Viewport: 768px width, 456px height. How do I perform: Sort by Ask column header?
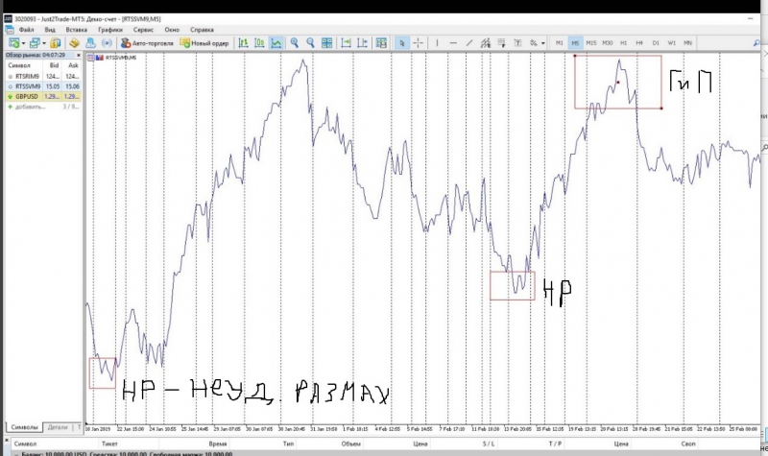tap(73, 65)
